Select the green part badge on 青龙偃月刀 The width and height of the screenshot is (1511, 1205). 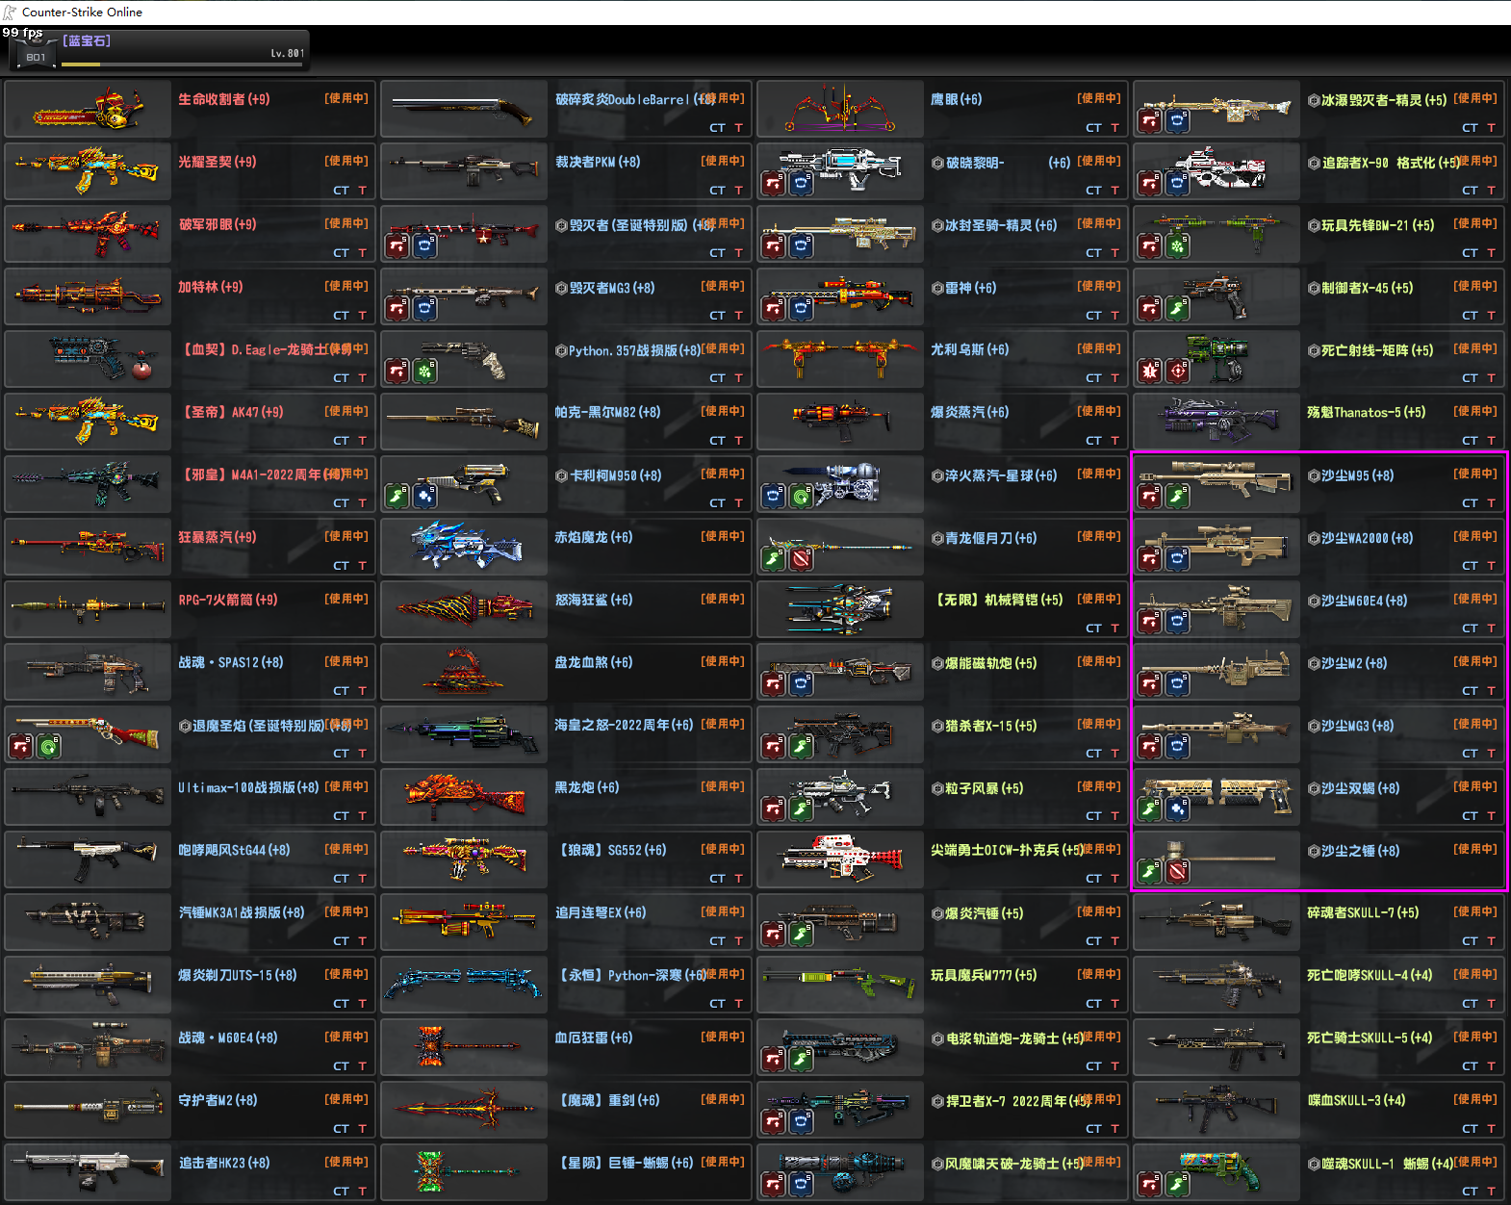tap(774, 558)
